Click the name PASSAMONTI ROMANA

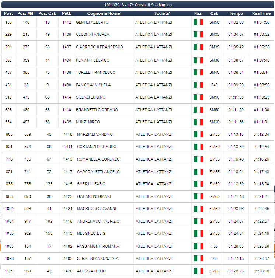click(x=98, y=246)
